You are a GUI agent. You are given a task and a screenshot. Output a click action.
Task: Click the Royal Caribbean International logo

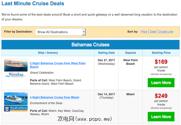[x=16, y=109]
